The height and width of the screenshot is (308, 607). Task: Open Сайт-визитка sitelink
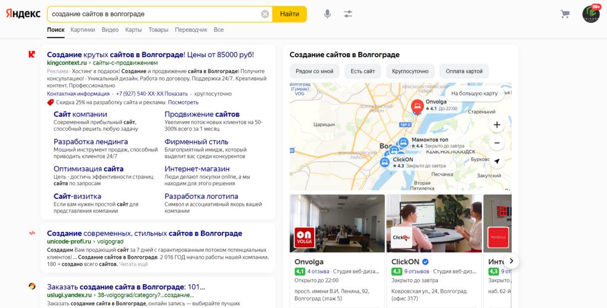77,196
